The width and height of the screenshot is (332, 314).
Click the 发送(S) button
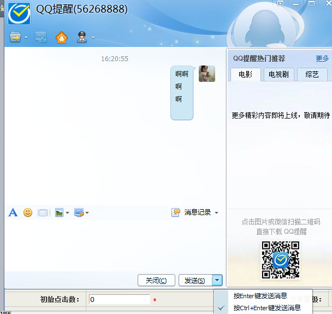click(x=195, y=281)
